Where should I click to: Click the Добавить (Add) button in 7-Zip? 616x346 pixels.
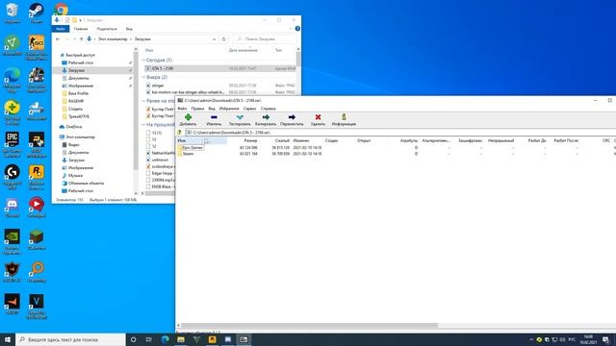[x=188, y=119]
